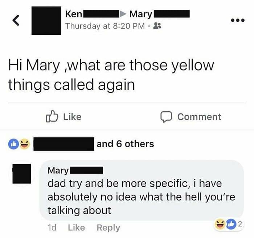The height and width of the screenshot is (238, 254).
Task: Like Mary's comment using its Like link
Action: click(x=76, y=228)
